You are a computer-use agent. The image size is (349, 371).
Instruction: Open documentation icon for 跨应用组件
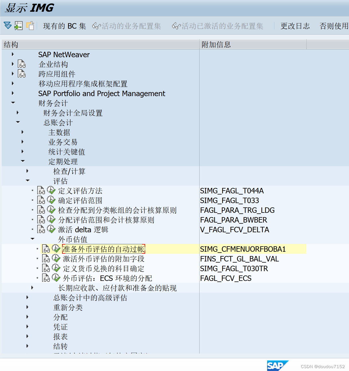pyautogui.click(x=22, y=74)
